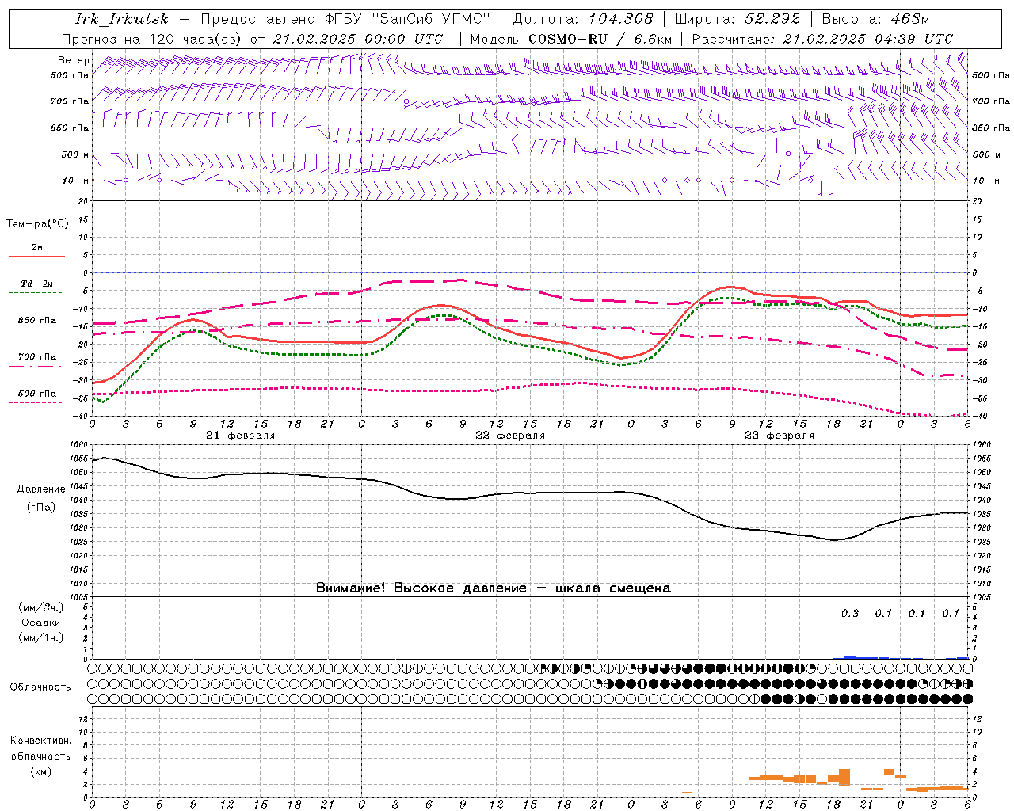The width and height of the screenshot is (1014, 811).
Task: Click the date label 21 февраля
Action: [x=241, y=436]
